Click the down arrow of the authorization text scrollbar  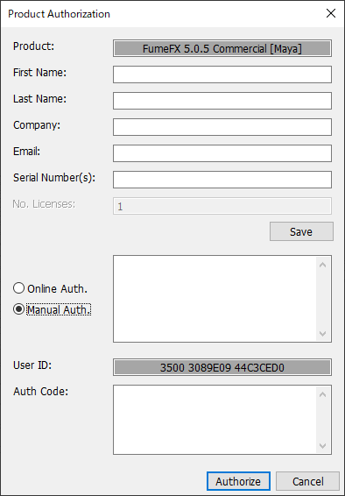tap(322, 333)
